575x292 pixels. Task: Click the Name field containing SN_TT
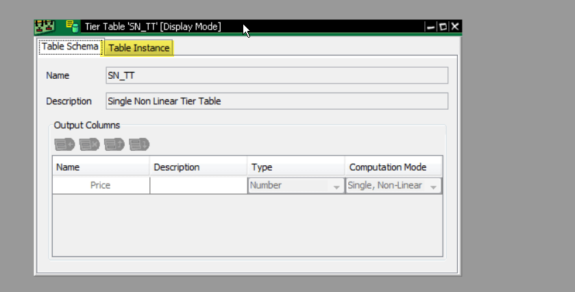click(277, 75)
